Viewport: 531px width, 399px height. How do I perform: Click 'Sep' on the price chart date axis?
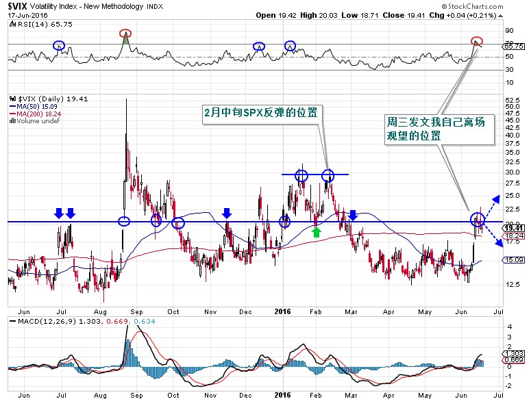click(137, 312)
